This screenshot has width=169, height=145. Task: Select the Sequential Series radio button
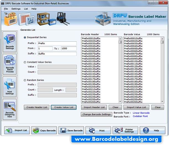pyautogui.click(x=25, y=37)
